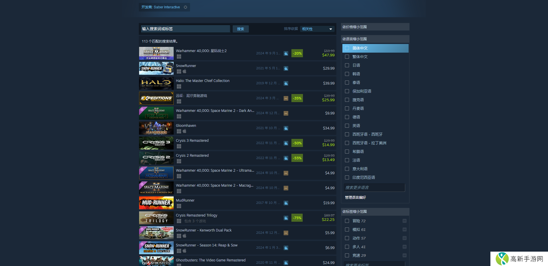Image resolution: width=548 pixels, height=266 pixels.
Task: Collapse the 依语言缩小范围 panel header
Action: (375, 39)
